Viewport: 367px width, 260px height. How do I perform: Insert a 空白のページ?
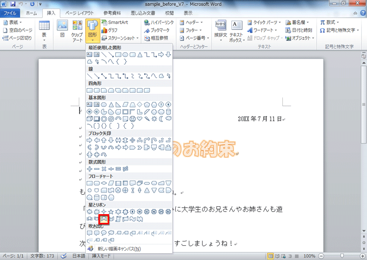point(18,30)
